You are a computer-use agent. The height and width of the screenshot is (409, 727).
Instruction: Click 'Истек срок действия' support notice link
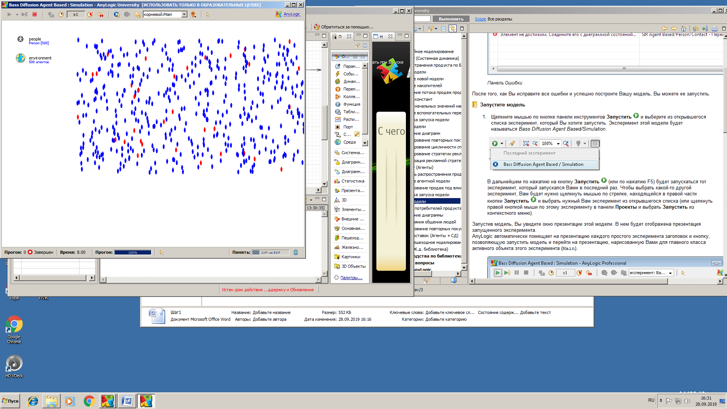pos(268,290)
